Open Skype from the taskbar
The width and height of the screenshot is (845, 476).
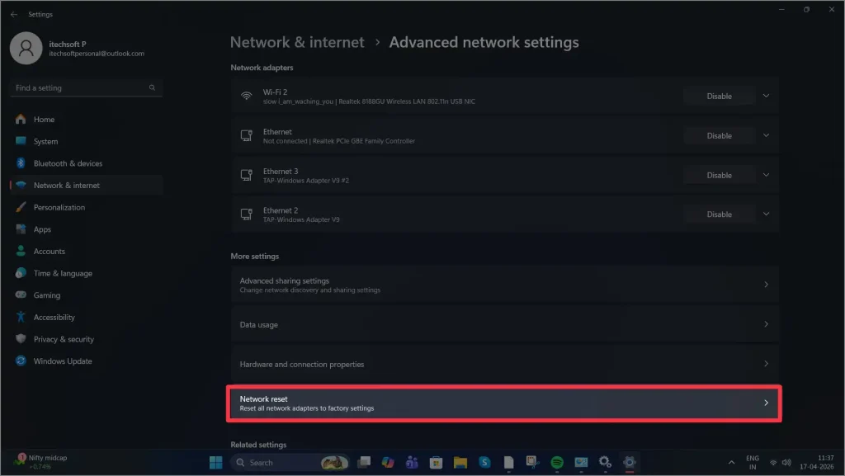point(484,463)
